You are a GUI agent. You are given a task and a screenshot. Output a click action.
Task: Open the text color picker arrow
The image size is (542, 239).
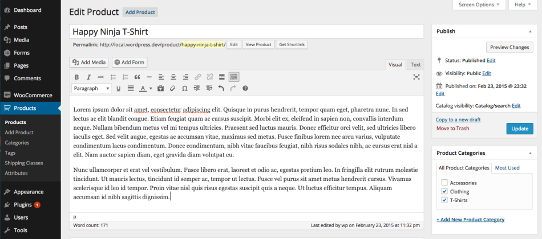(x=151, y=89)
